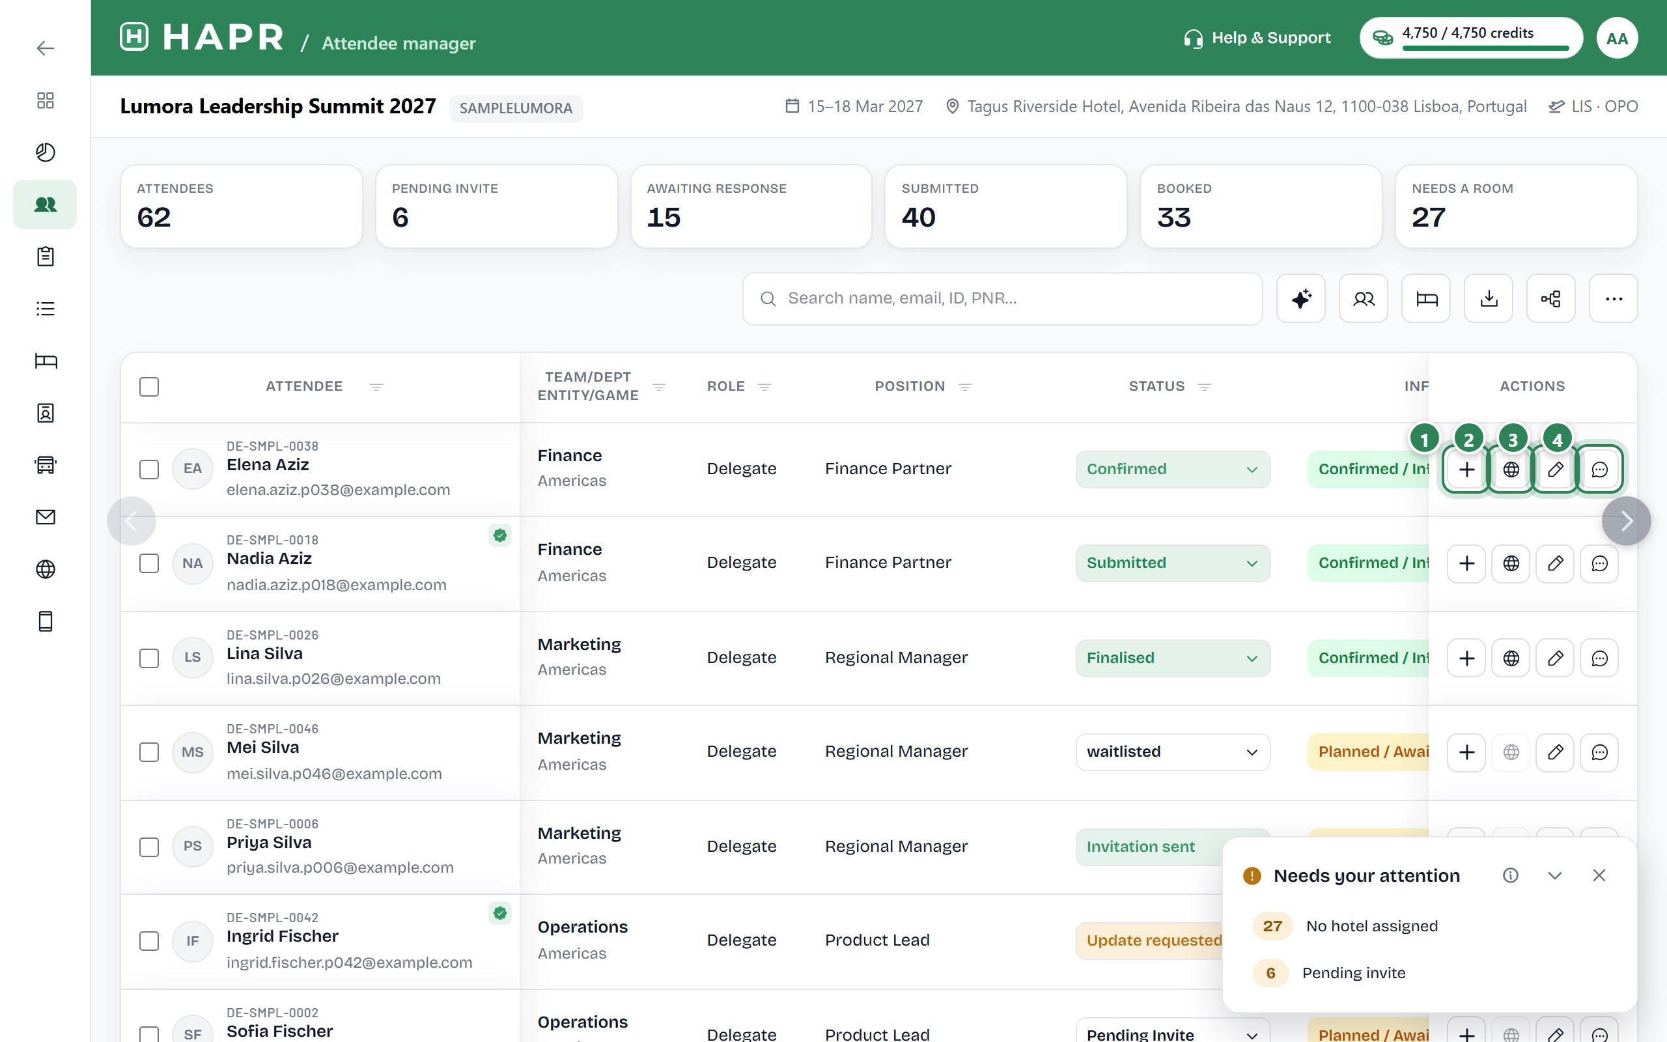Open the bed accommodation sidebar icon
1667x1042 pixels.
tap(46, 360)
